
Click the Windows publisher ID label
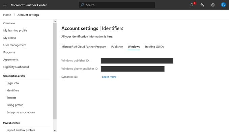point(75,60)
